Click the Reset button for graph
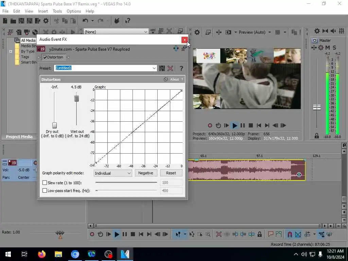This screenshot has width=348, height=261. click(171, 173)
